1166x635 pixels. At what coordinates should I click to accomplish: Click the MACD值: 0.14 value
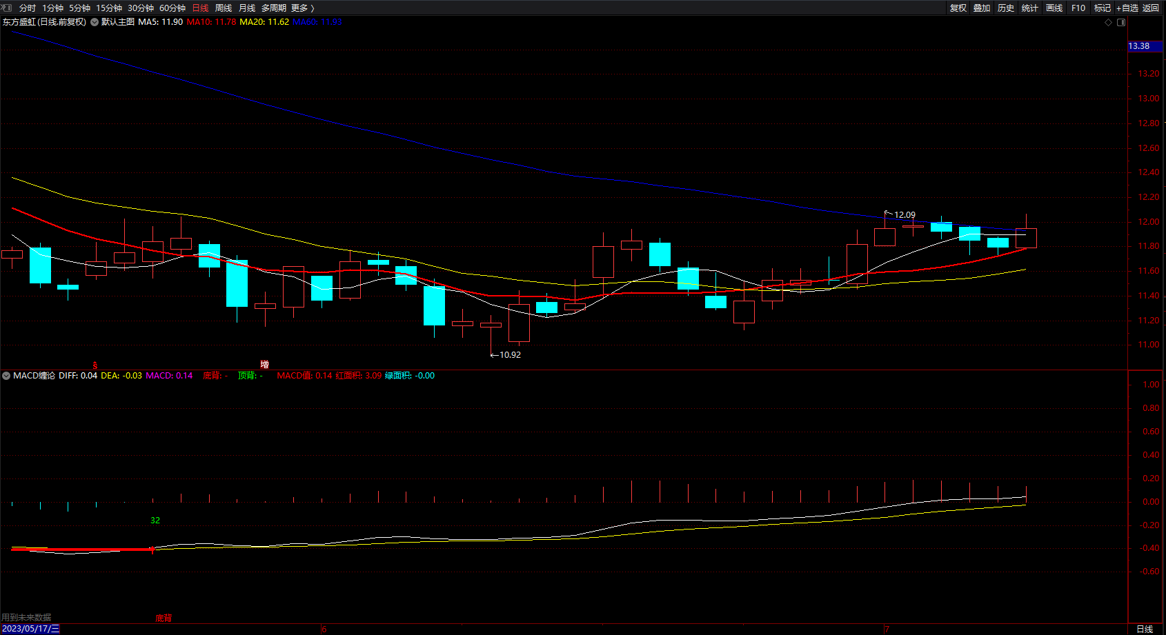pyautogui.click(x=304, y=376)
